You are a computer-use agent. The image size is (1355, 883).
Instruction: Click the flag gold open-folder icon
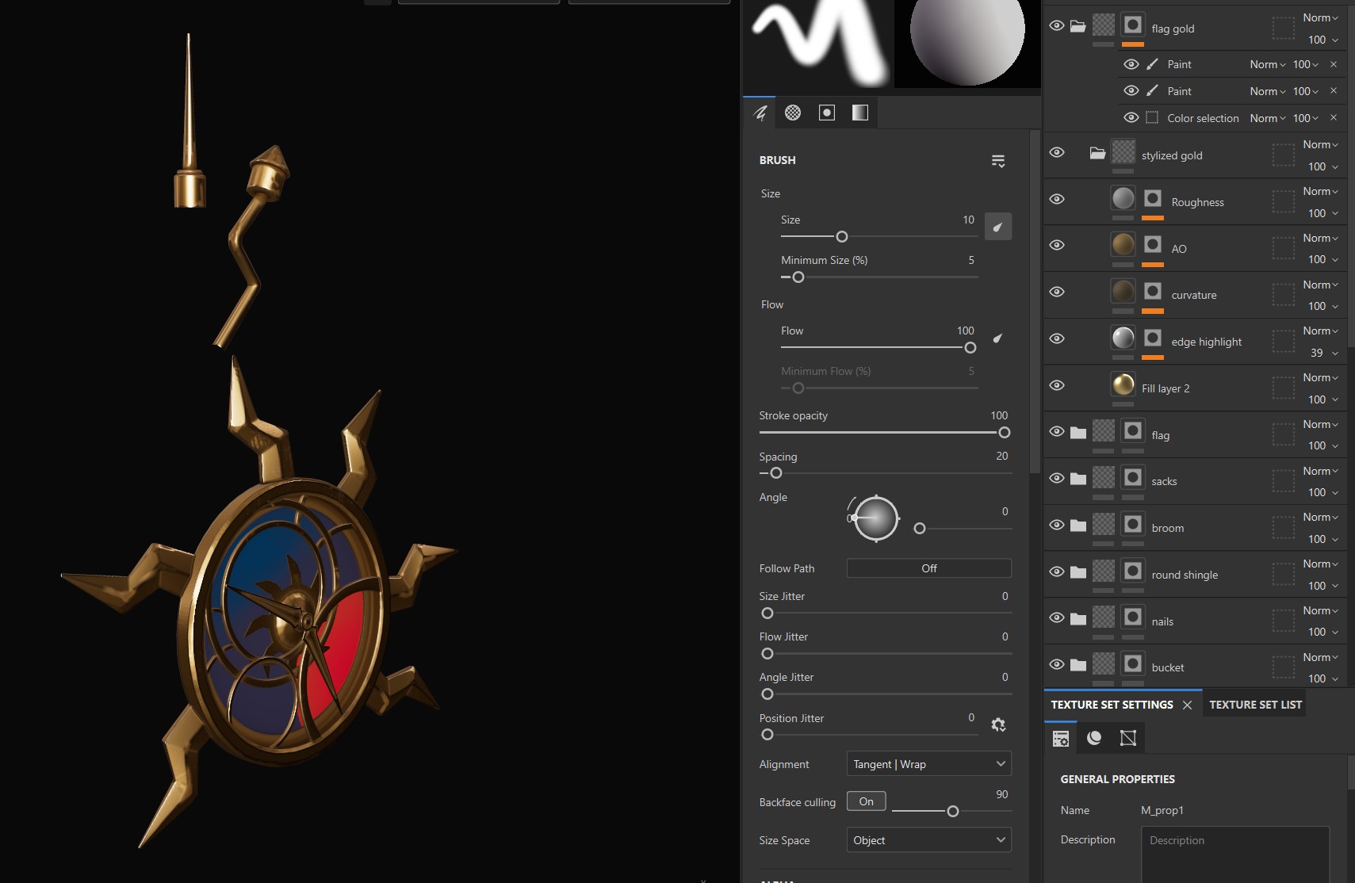click(x=1078, y=26)
